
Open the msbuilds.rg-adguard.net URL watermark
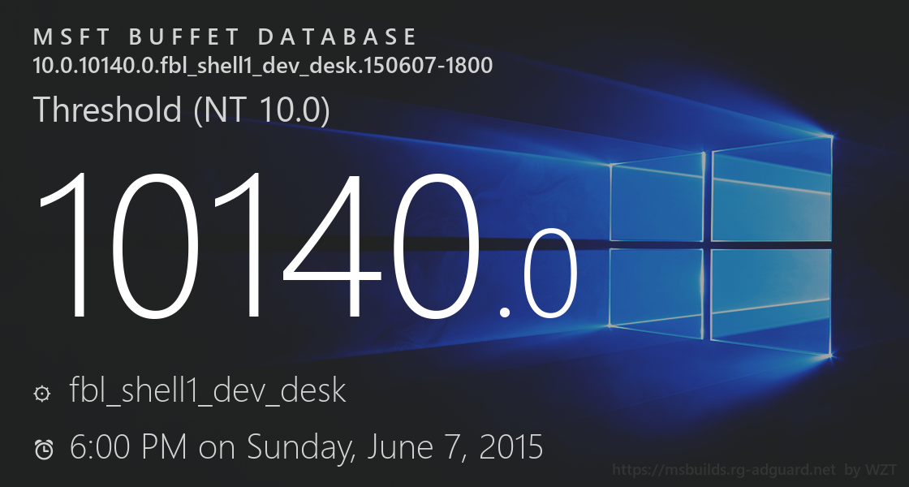724,470
